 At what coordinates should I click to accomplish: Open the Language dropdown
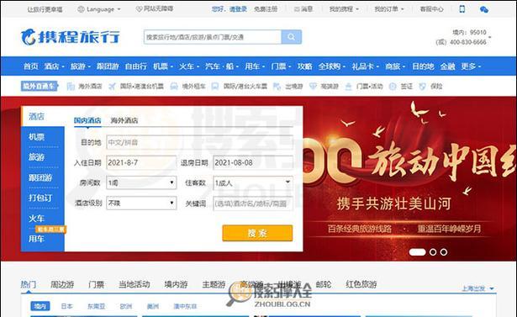pos(99,9)
